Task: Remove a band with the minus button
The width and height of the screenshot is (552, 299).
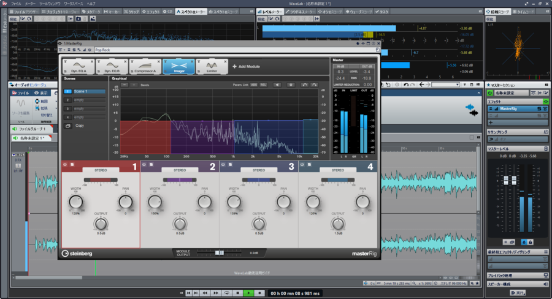Action: point(125,85)
